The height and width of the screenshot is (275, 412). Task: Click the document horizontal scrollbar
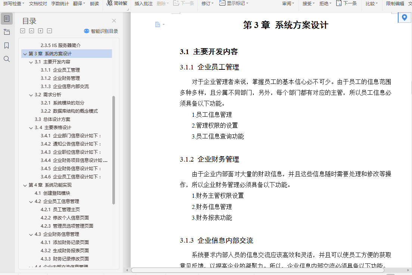[x=257, y=270]
